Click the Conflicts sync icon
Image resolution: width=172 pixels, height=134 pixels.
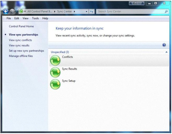click(x=55, y=60)
